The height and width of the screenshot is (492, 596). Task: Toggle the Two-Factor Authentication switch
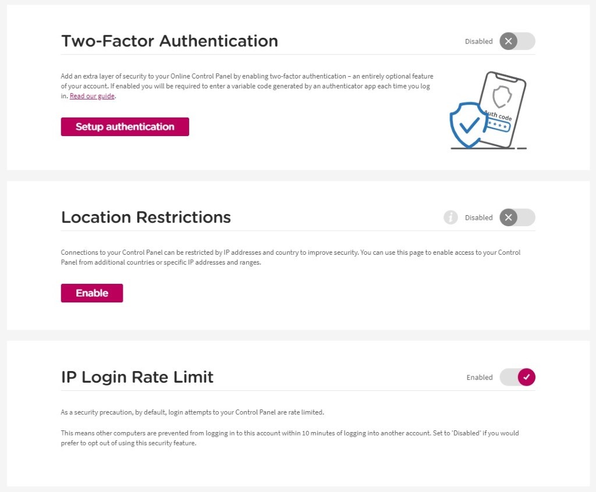tap(517, 41)
